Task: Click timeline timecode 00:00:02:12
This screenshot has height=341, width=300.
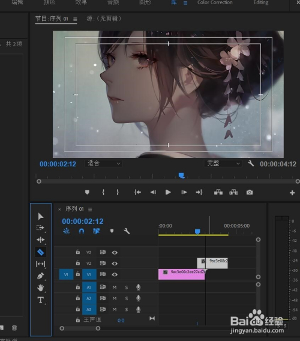Action: pyautogui.click(x=83, y=222)
